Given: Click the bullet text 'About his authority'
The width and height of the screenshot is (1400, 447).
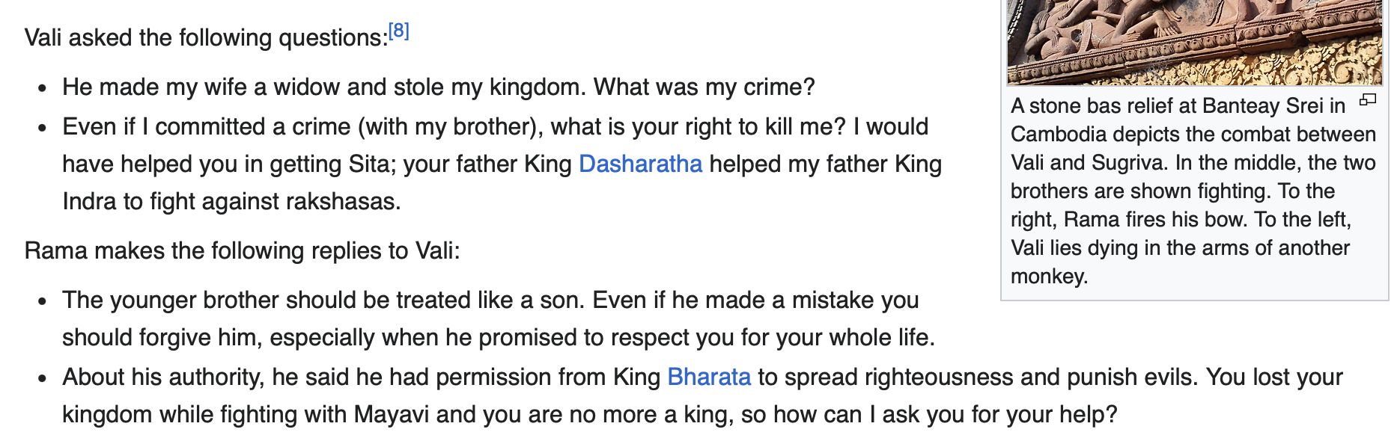Looking at the screenshot, I should [x=702, y=395].
